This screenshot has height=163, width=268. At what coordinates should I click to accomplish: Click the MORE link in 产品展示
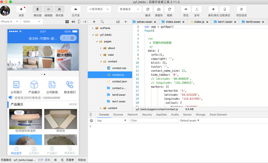73,104
